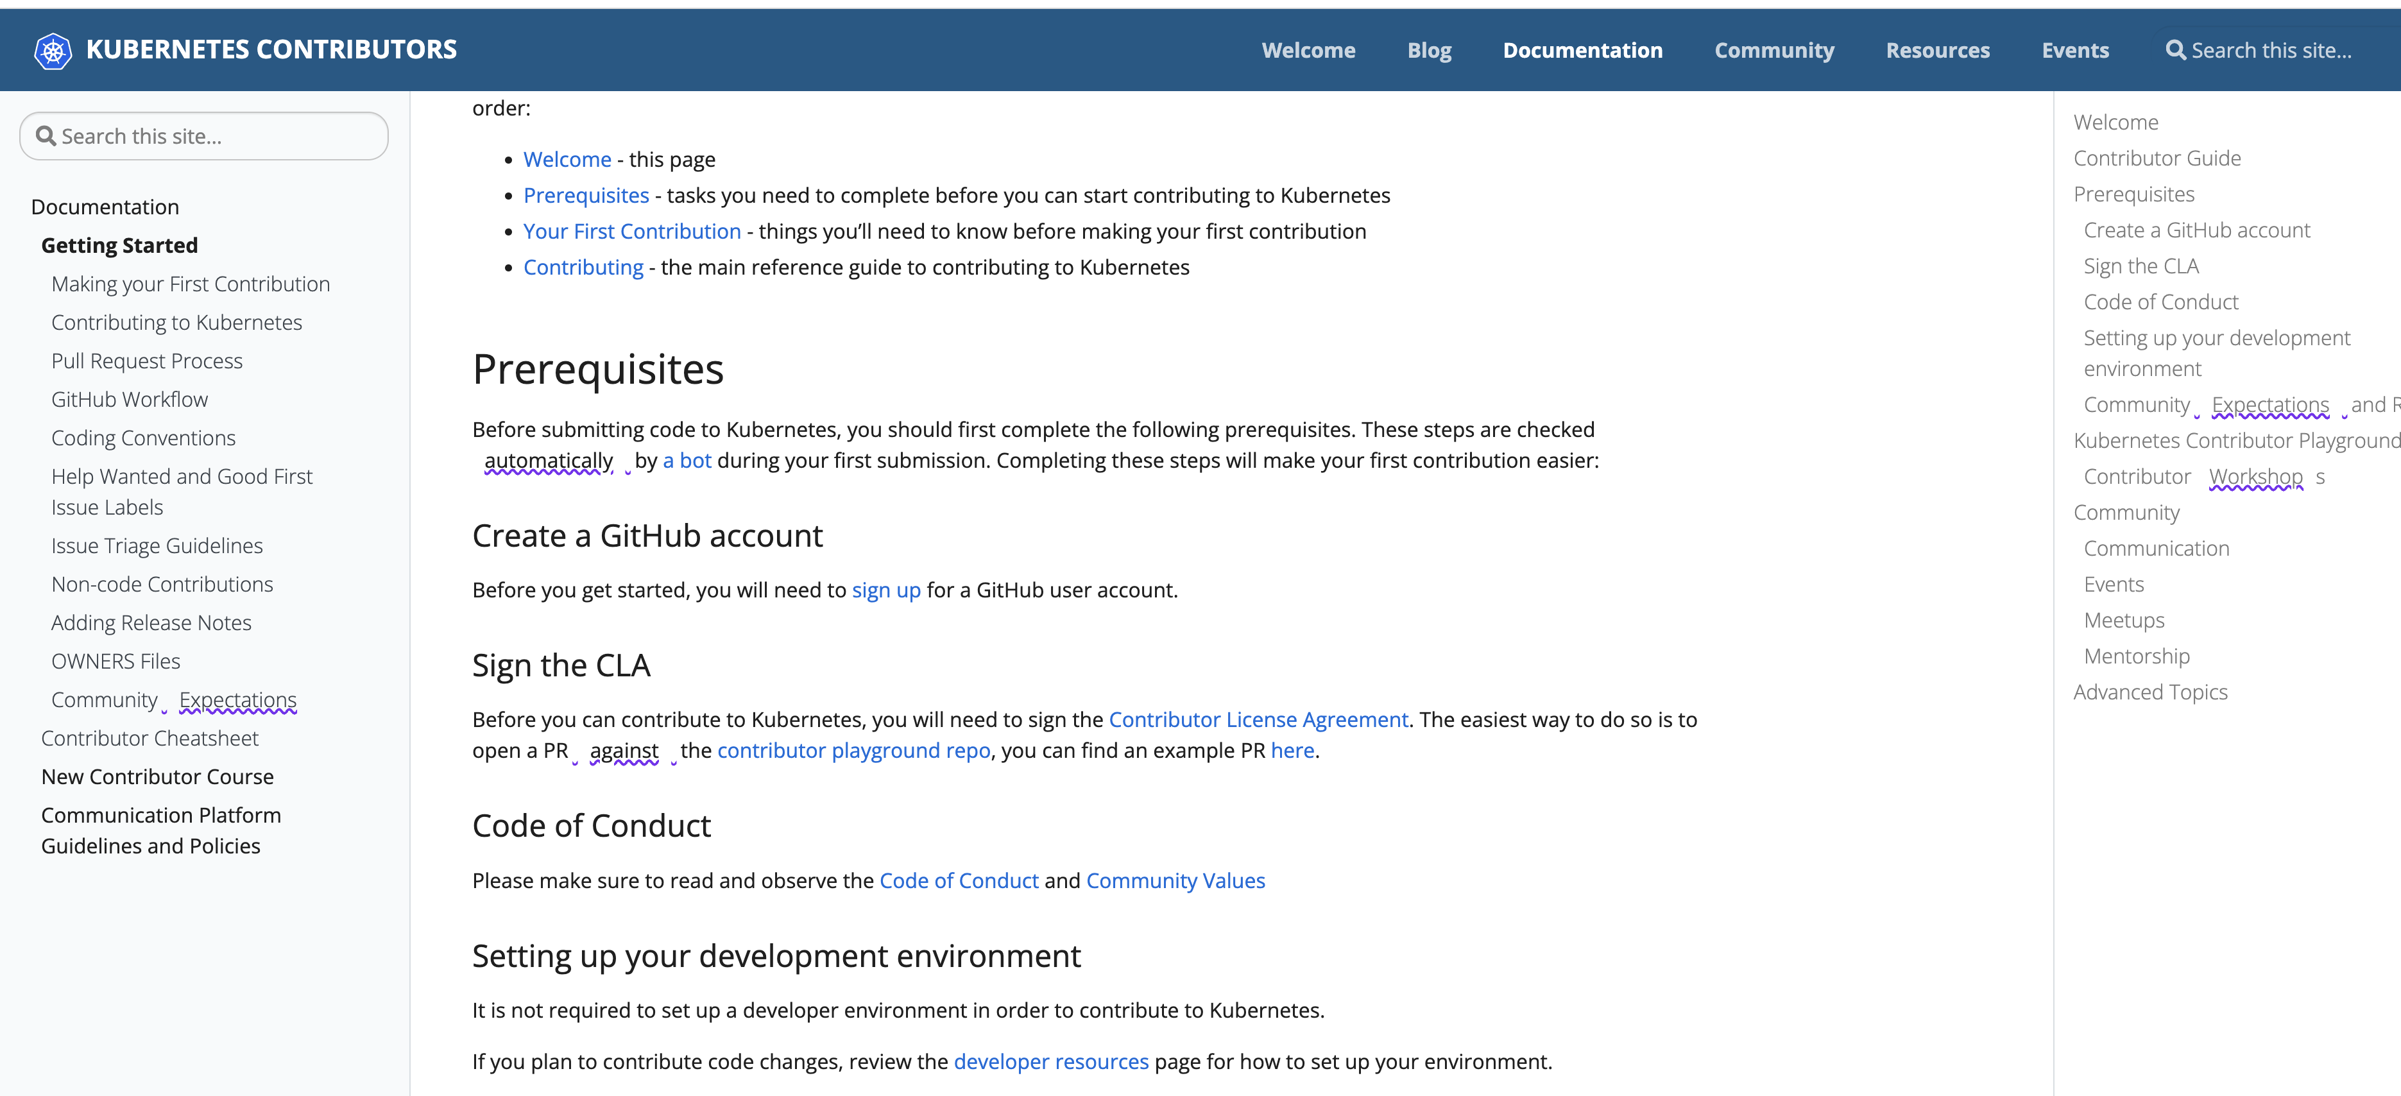Click the developer resources link
This screenshot has width=2401, height=1096.
(1050, 1061)
